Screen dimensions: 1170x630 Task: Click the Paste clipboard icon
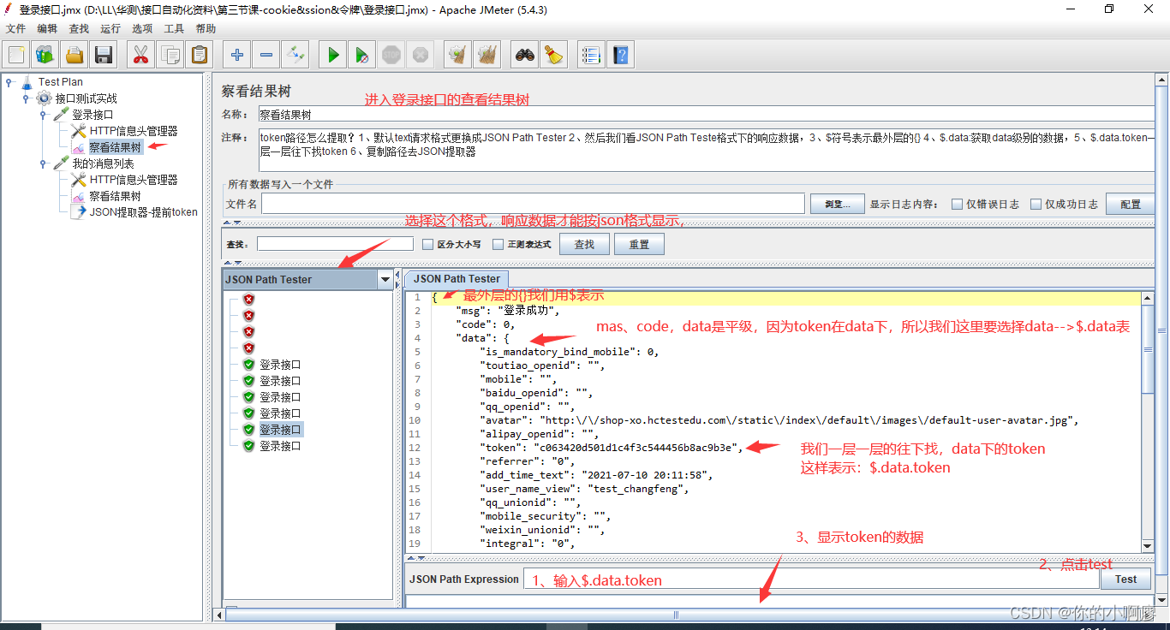pyautogui.click(x=199, y=55)
